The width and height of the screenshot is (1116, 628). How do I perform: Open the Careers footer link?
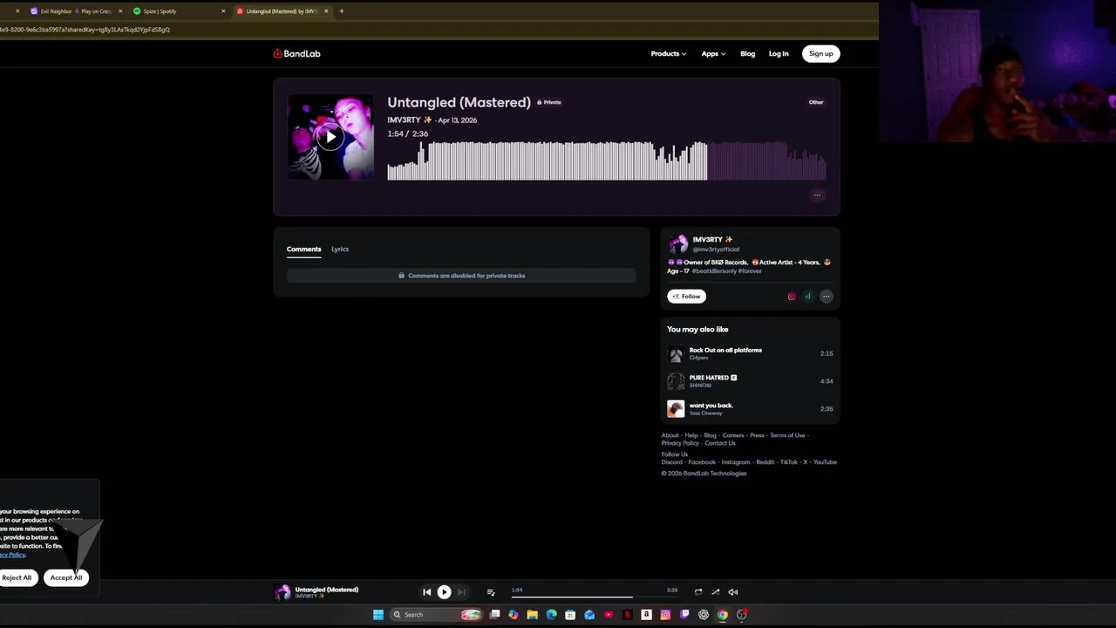click(x=733, y=435)
